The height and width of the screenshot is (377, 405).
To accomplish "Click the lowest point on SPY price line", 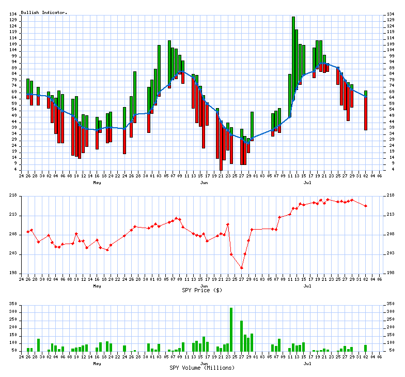I will click(x=242, y=268).
